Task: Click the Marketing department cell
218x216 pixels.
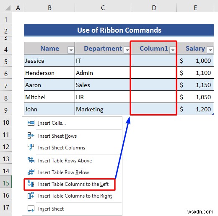Action: tap(103, 109)
